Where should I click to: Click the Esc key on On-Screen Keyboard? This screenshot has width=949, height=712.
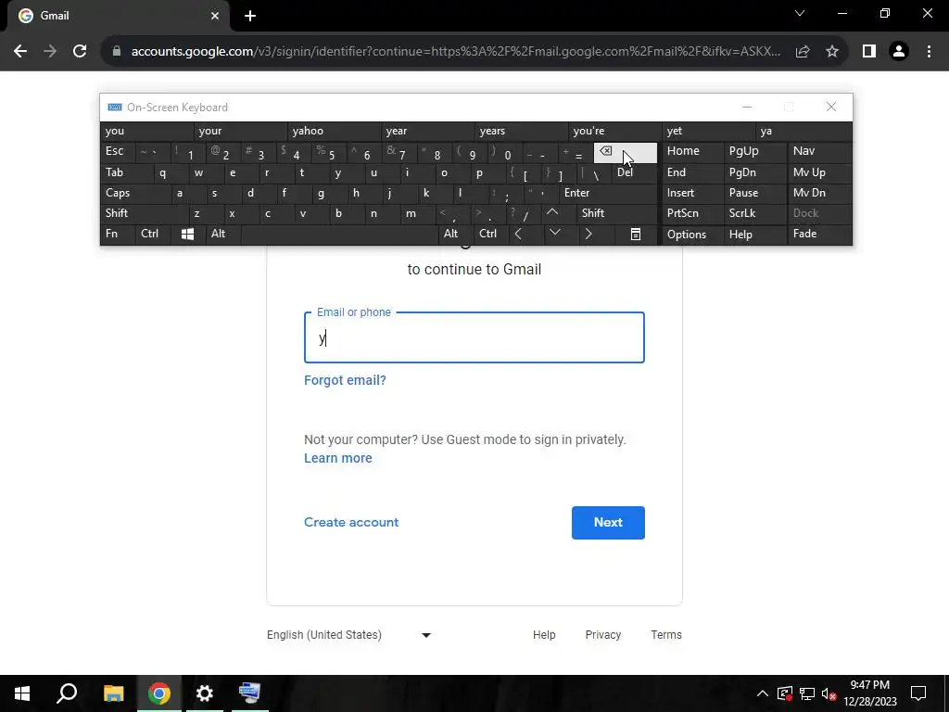pos(118,151)
